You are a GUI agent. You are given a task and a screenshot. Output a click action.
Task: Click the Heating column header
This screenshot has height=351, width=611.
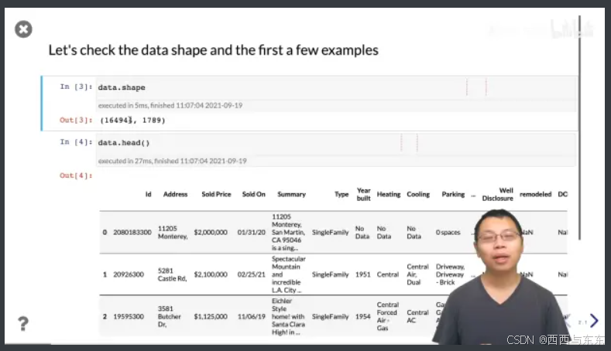(x=389, y=194)
